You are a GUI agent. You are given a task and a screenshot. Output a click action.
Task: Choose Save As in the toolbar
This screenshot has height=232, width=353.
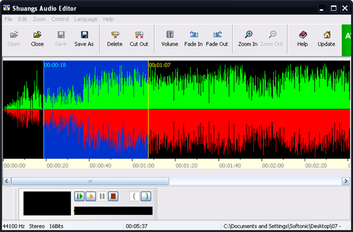(84, 39)
